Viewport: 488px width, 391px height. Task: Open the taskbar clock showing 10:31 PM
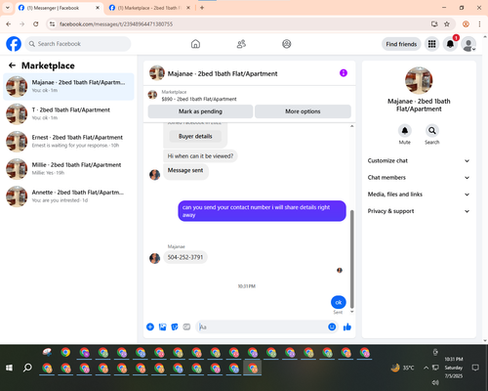click(x=454, y=368)
